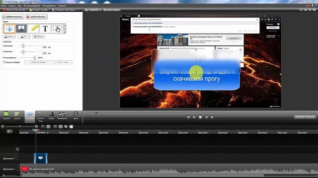Open Produce and share dropdown
This screenshot has height=178, width=318.
(x=65, y=10)
